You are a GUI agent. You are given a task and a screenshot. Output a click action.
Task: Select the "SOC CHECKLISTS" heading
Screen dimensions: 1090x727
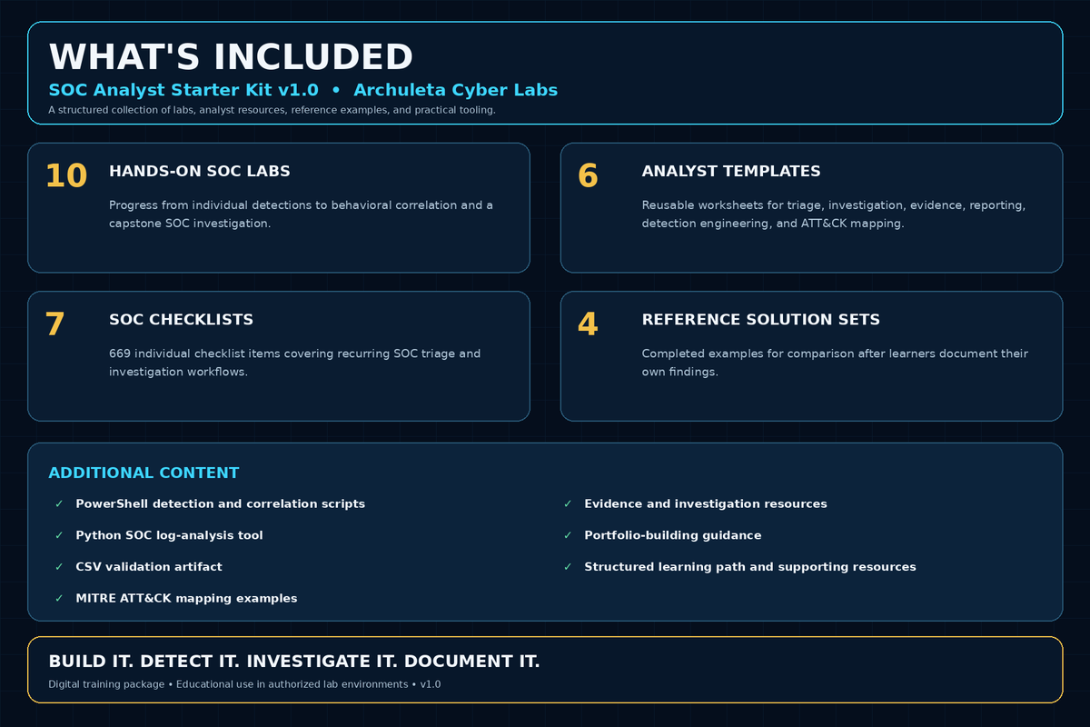click(x=181, y=320)
